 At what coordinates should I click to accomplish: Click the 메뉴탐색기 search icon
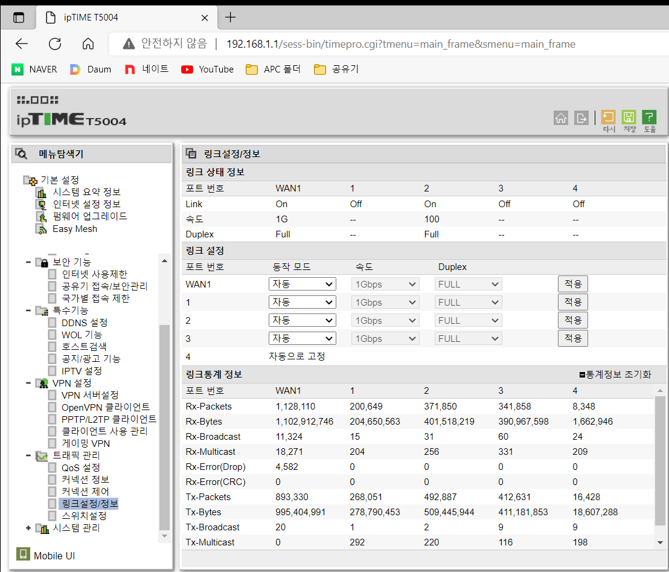[x=21, y=153]
